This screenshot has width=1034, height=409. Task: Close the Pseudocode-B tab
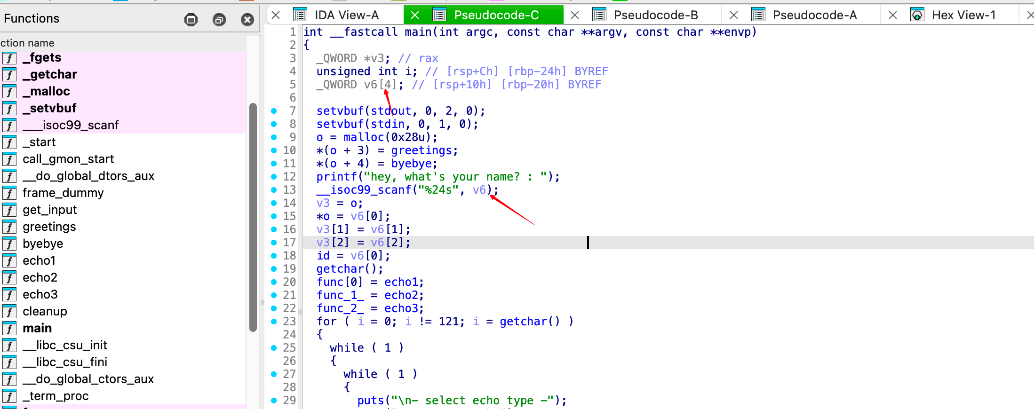[575, 15]
